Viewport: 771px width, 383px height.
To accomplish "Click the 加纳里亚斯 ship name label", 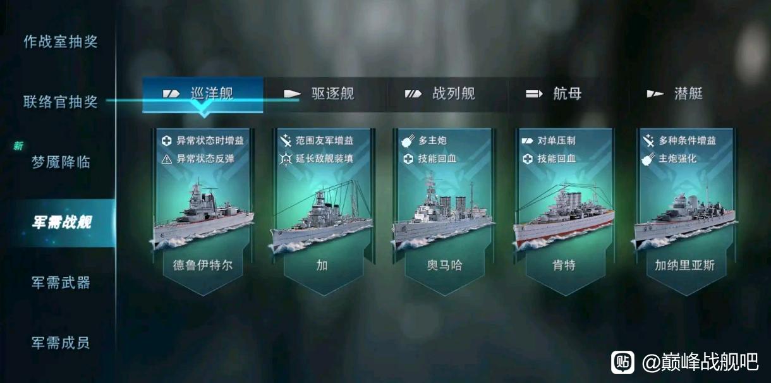I will click(x=685, y=265).
